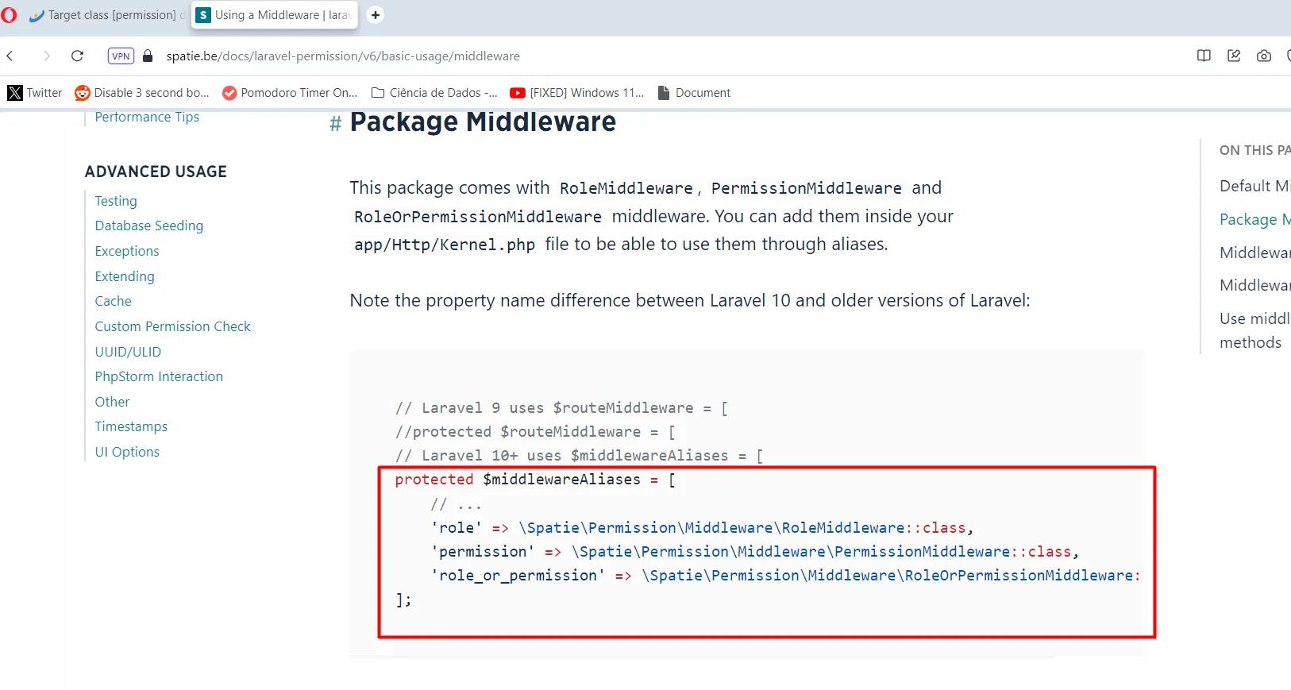1291x690 pixels.
Task: Open new tab with plus button
Action: (376, 15)
